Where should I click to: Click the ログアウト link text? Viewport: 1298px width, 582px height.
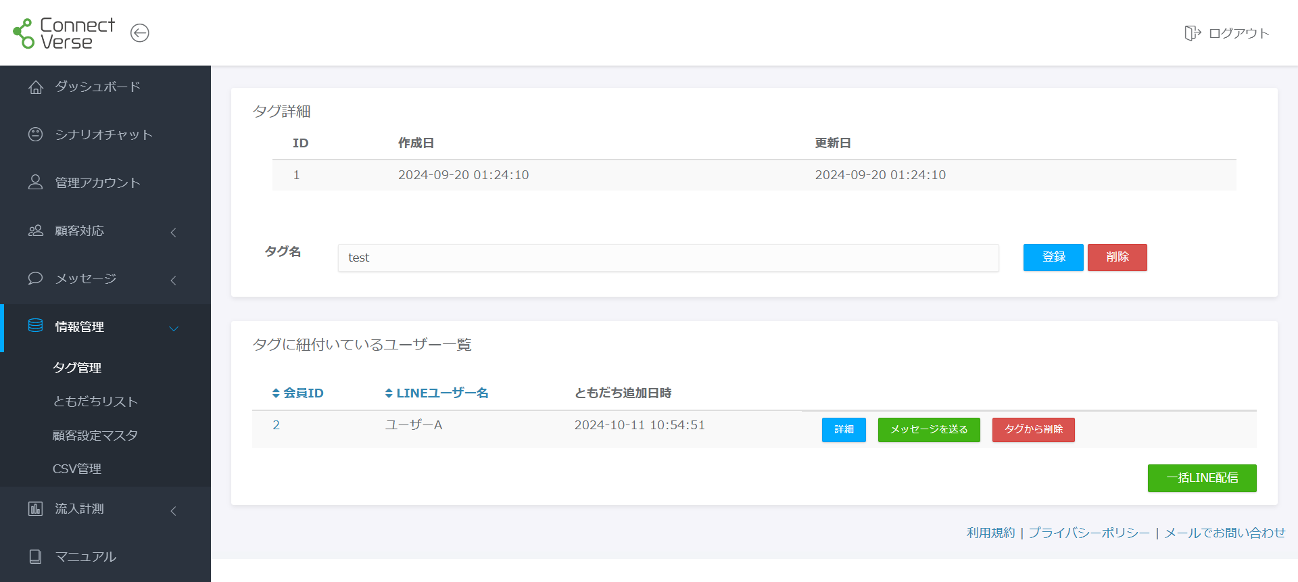pyautogui.click(x=1239, y=33)
